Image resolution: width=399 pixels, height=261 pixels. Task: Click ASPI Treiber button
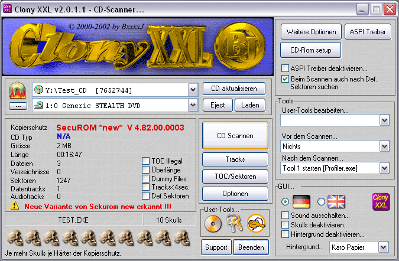tap(368, 32)
